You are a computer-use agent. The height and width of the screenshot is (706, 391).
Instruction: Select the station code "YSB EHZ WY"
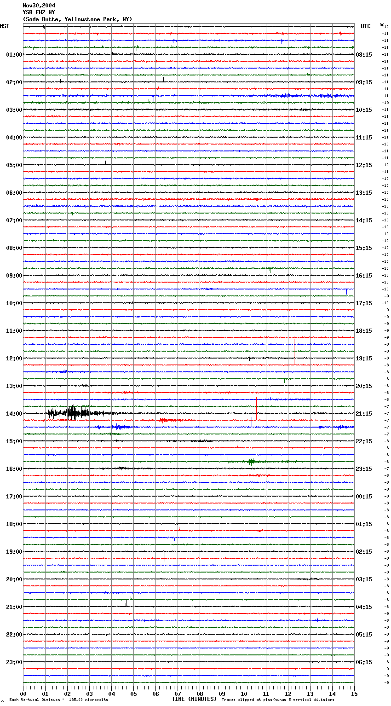point(39,12)
